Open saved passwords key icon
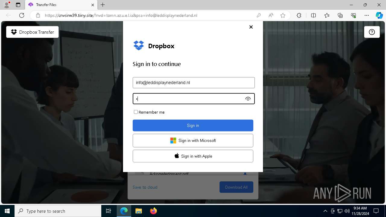The width and height of the screenshot is (386, 217). tap(259, 15)
